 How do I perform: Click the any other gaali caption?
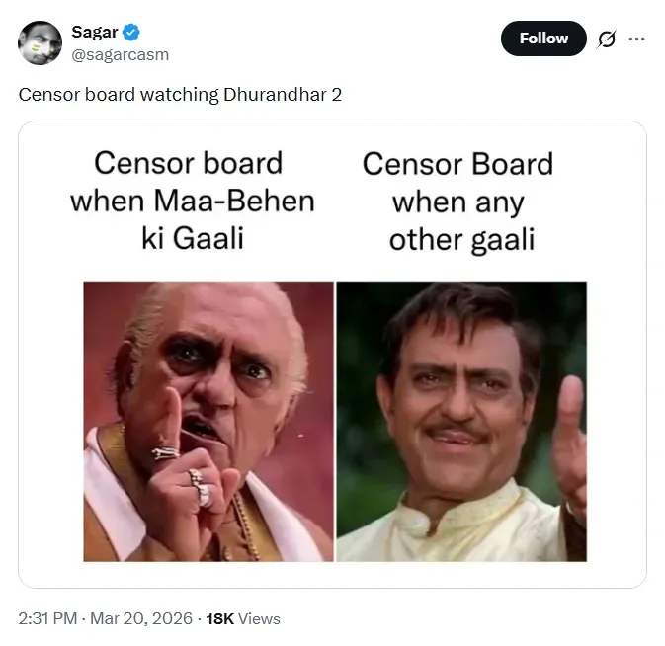tap(457, 202)
